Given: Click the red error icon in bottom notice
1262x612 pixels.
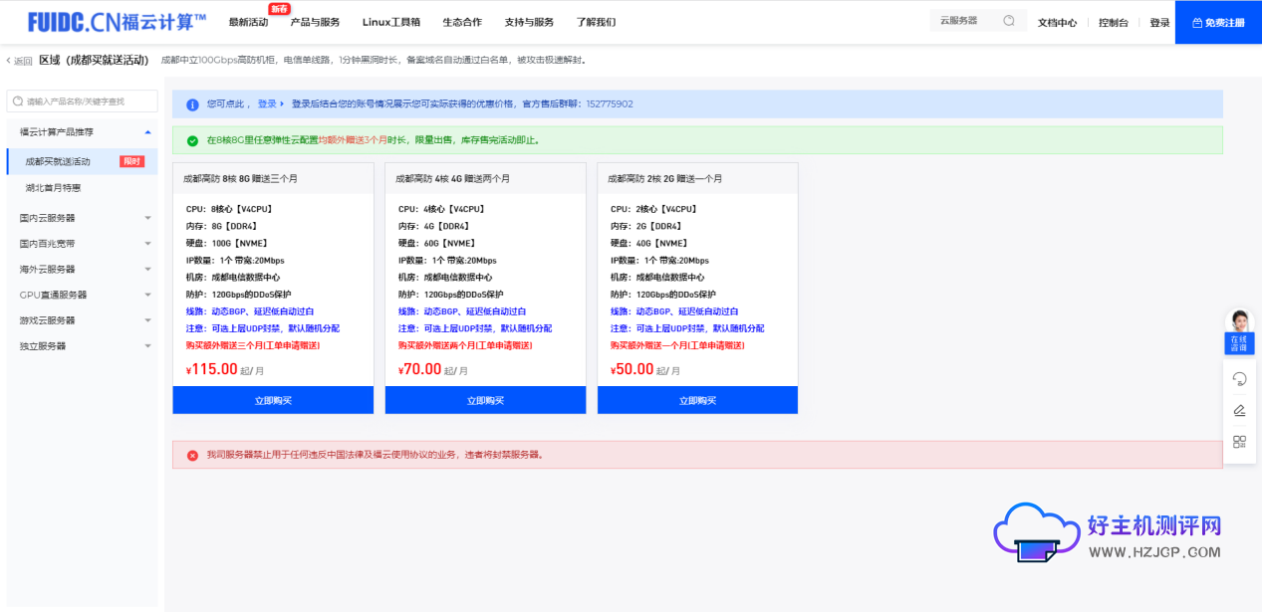Looking at the screenshot, I should click(191, 454).
